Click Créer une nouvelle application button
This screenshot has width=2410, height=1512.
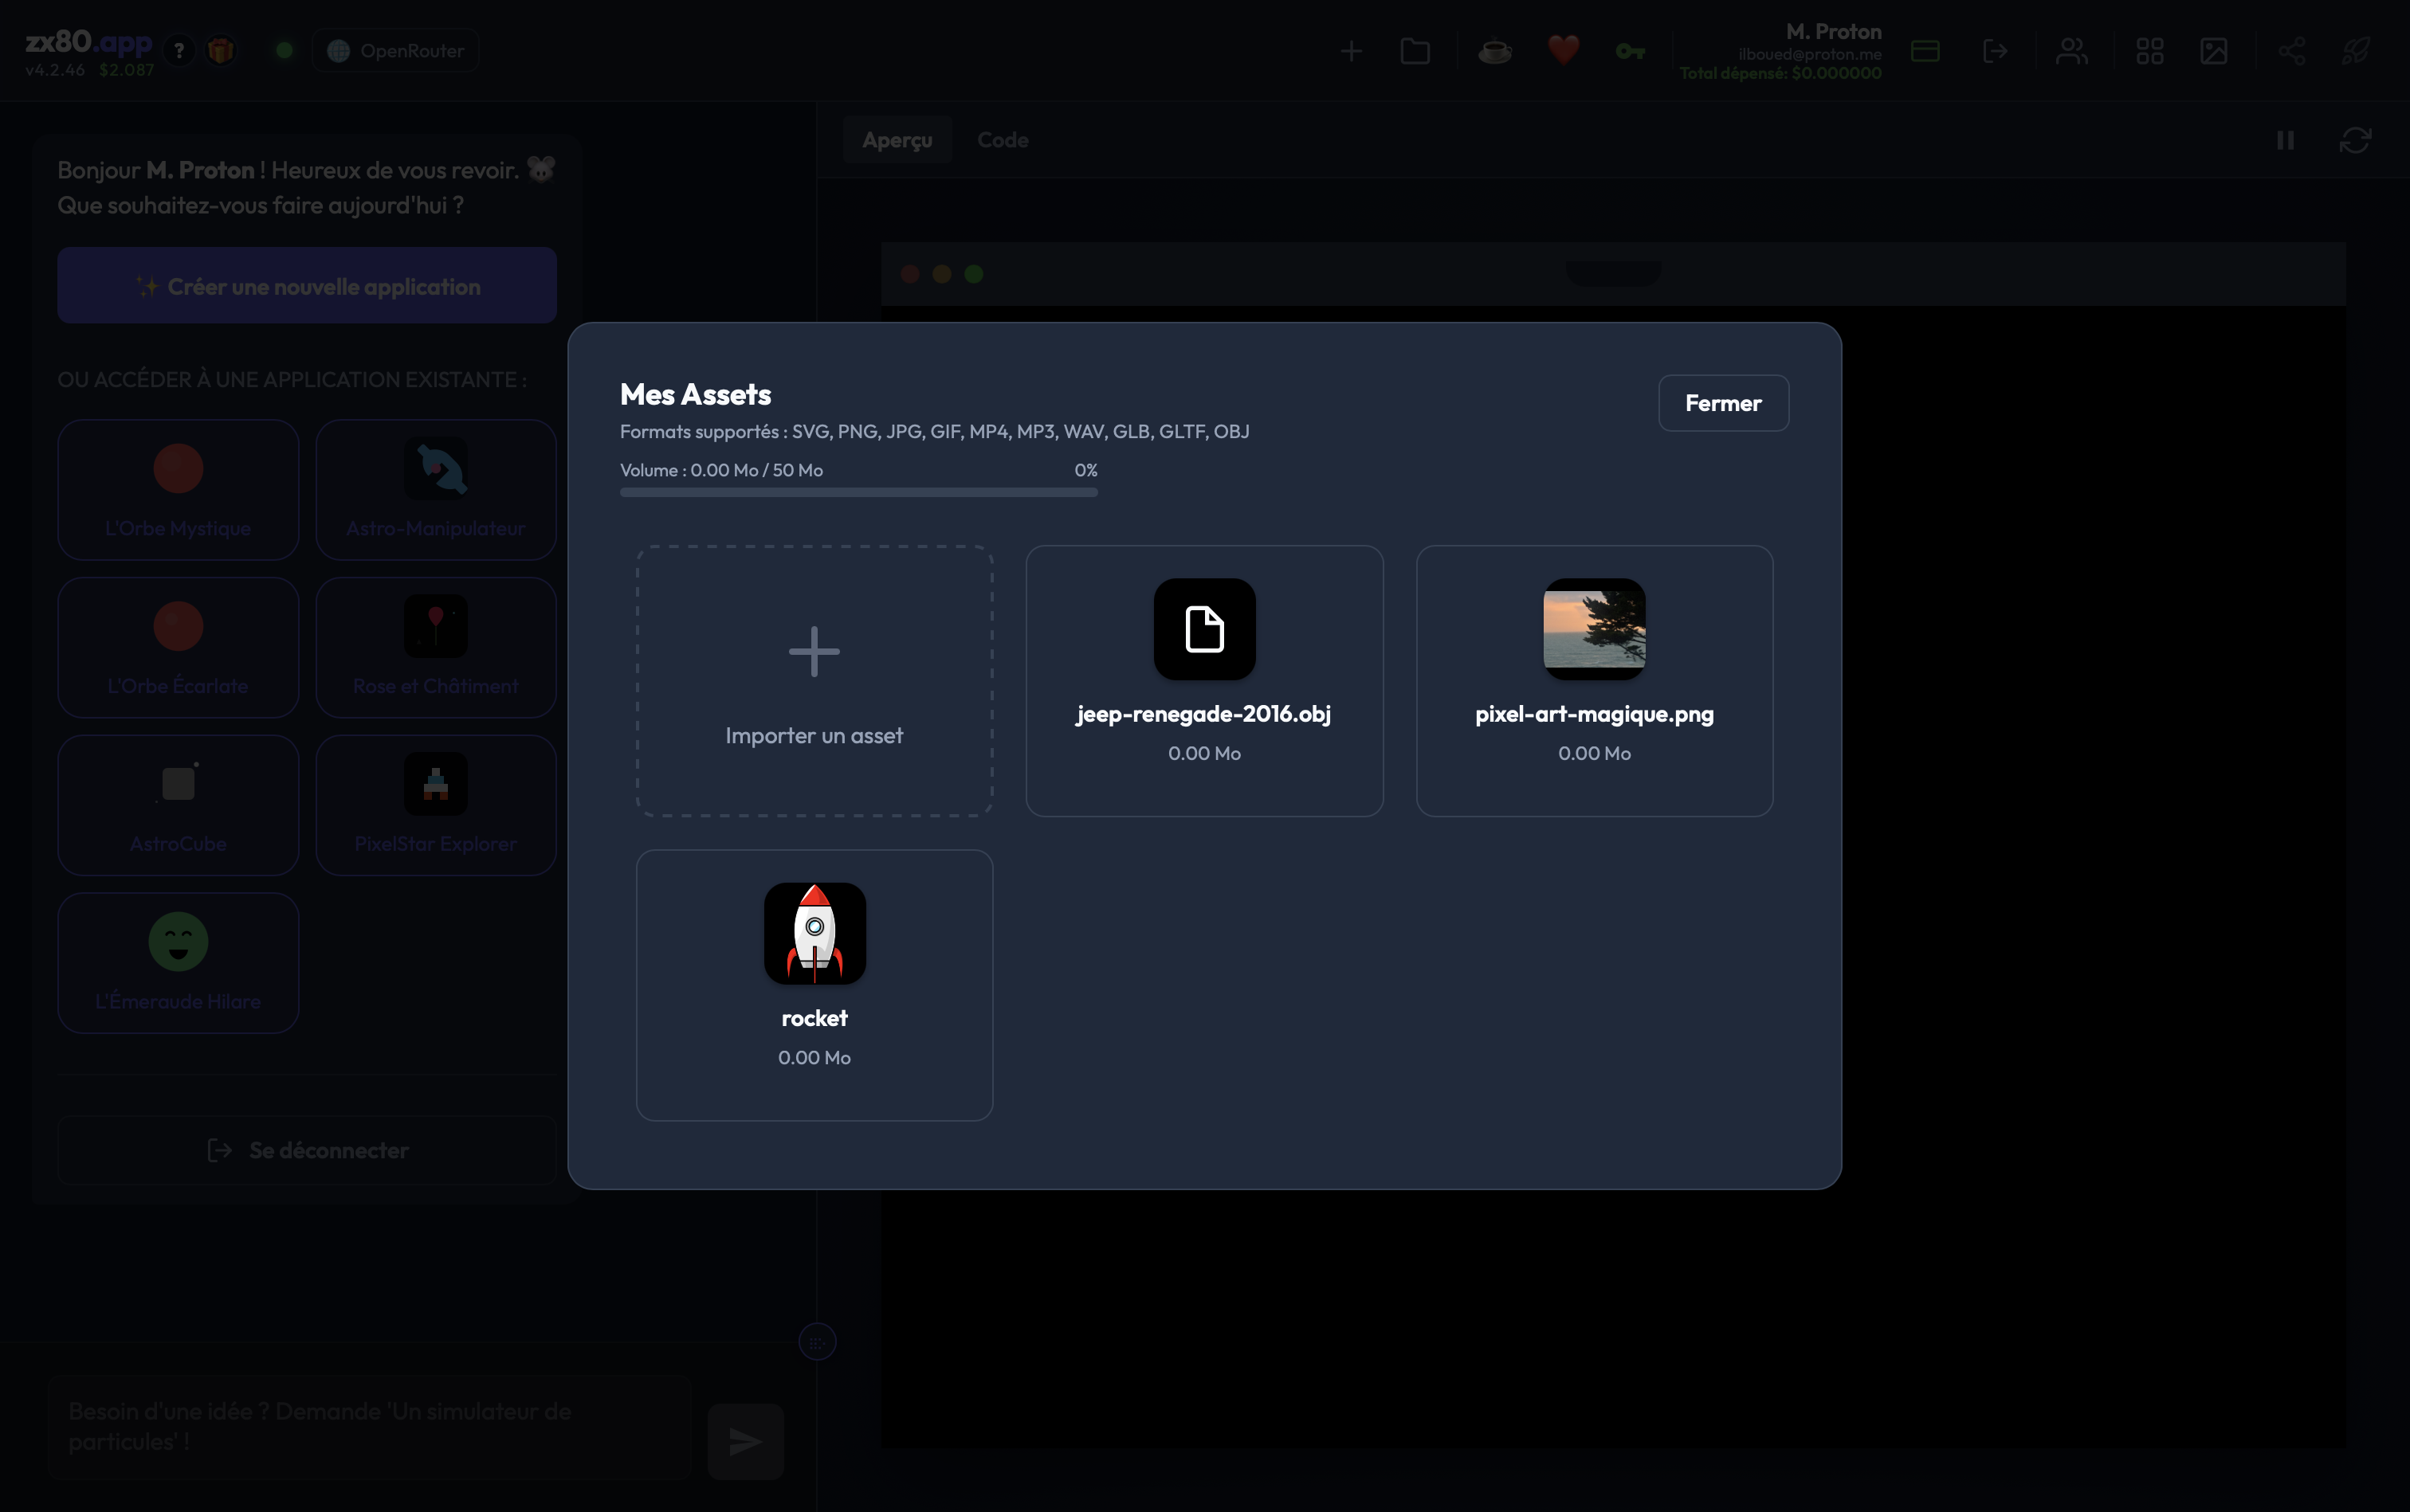(307, 286)
